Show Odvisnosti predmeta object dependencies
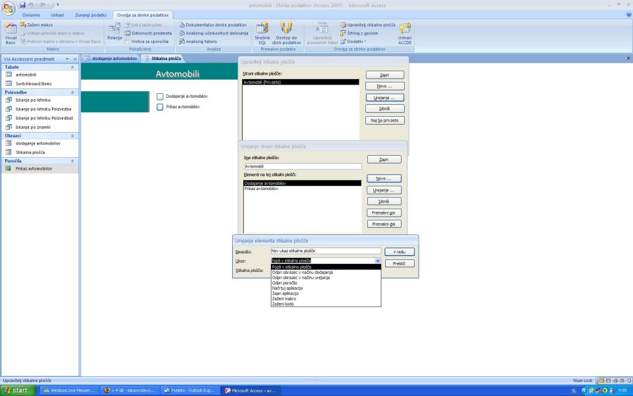The width and height of the screenshot is (633, 396). [148, 33]
